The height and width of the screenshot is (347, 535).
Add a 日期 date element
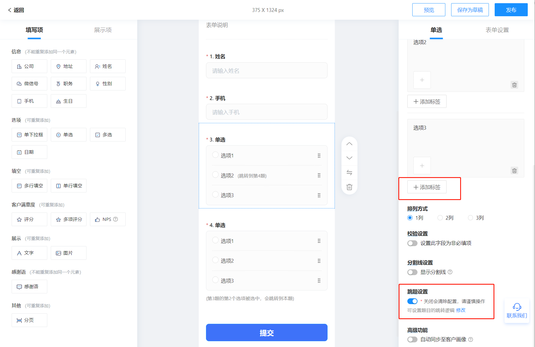[x=29, y=152]
